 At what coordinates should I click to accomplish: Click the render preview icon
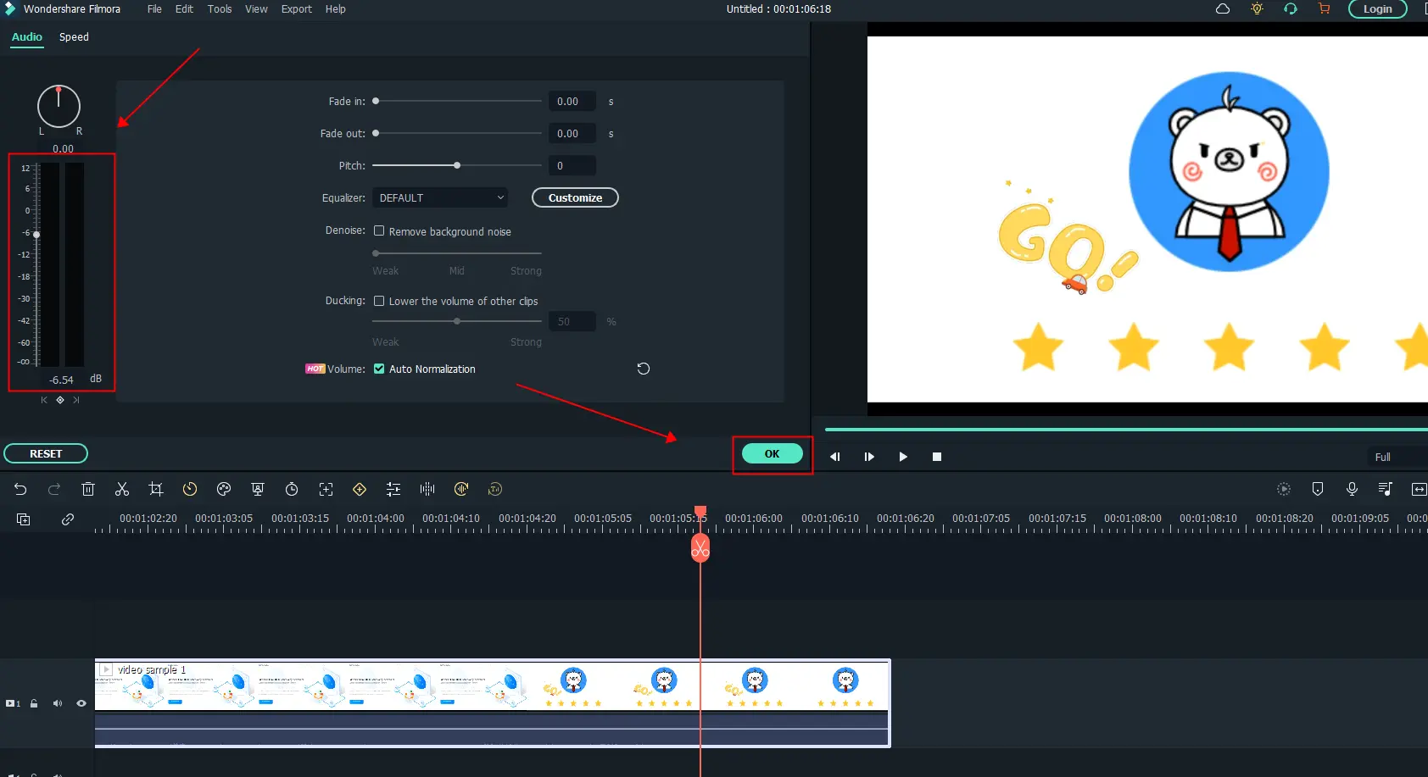point(1284,489)
